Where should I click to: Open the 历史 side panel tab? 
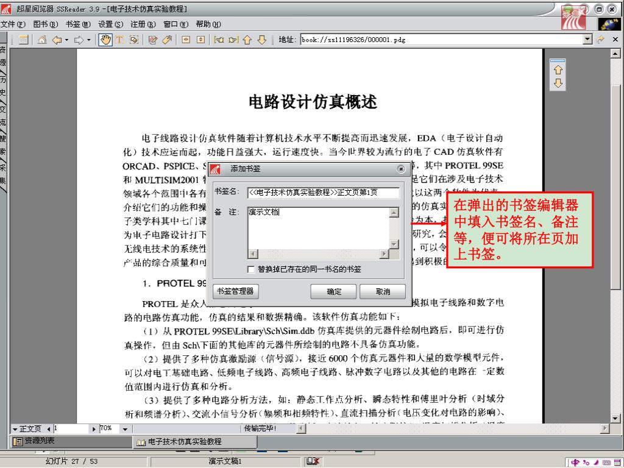tap(3, 86)
